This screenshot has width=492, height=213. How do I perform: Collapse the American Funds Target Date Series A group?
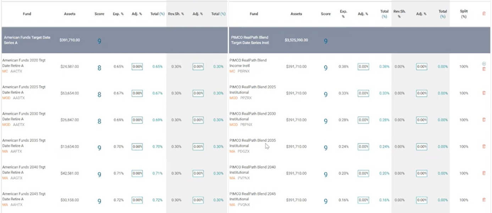point(27,40)
